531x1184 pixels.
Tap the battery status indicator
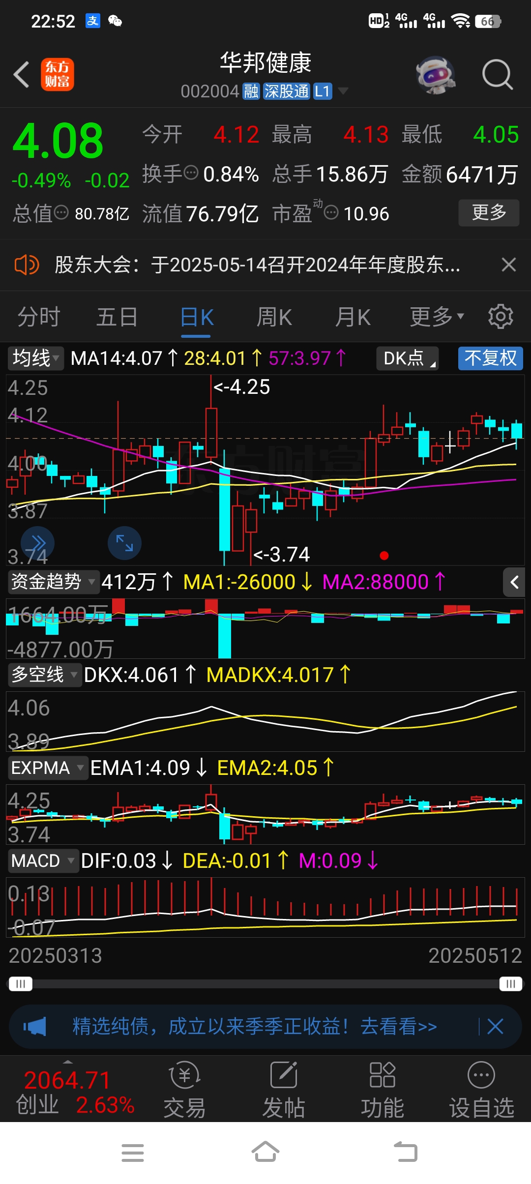click(488, 21)
